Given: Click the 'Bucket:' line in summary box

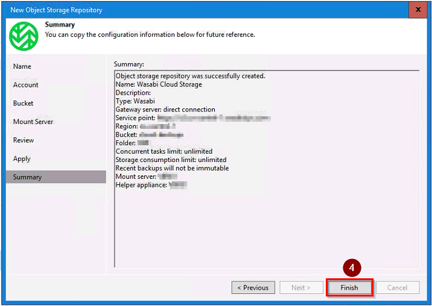Looking at the screenshot, I should coord(149,135).
